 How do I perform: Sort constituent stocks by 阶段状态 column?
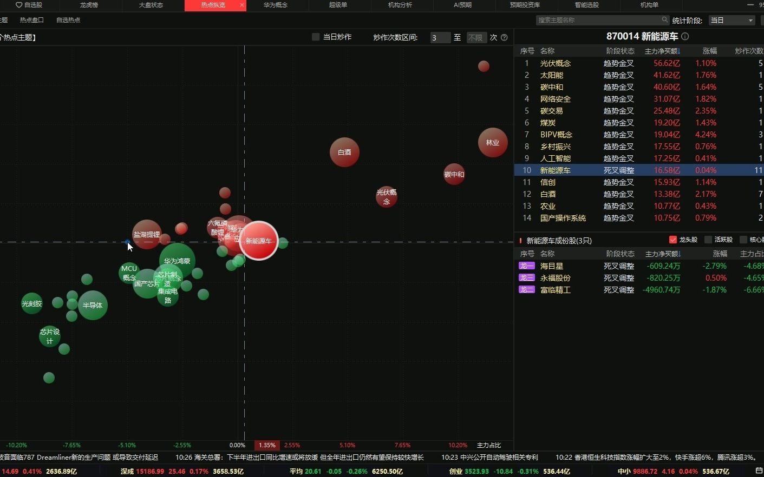[620, 254]
